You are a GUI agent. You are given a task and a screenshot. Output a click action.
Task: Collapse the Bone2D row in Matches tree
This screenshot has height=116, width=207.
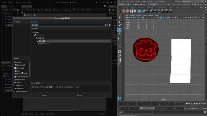pyautogui.click(x=36, y=41)
